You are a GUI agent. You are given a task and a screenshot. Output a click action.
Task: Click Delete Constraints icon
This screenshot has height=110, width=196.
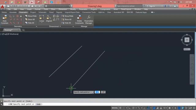pyautogui.click(x=79, y=20)
